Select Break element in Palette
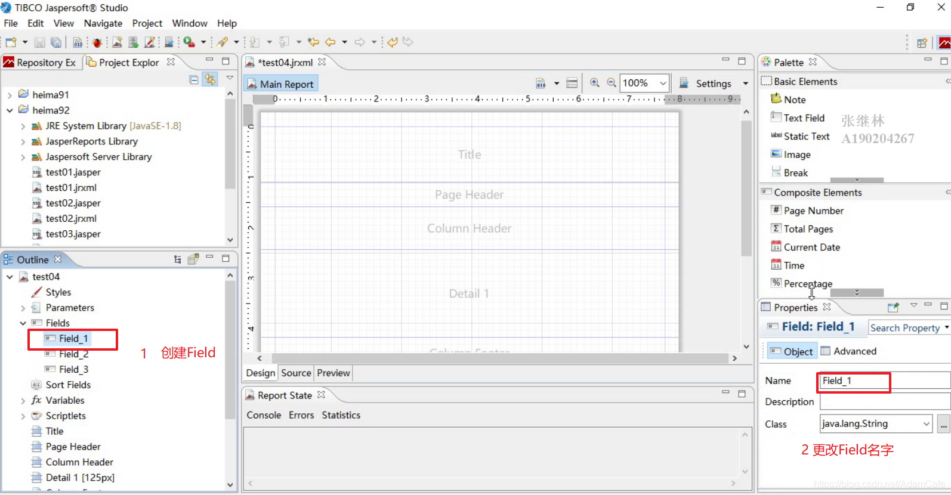 [x=789, y=173]
